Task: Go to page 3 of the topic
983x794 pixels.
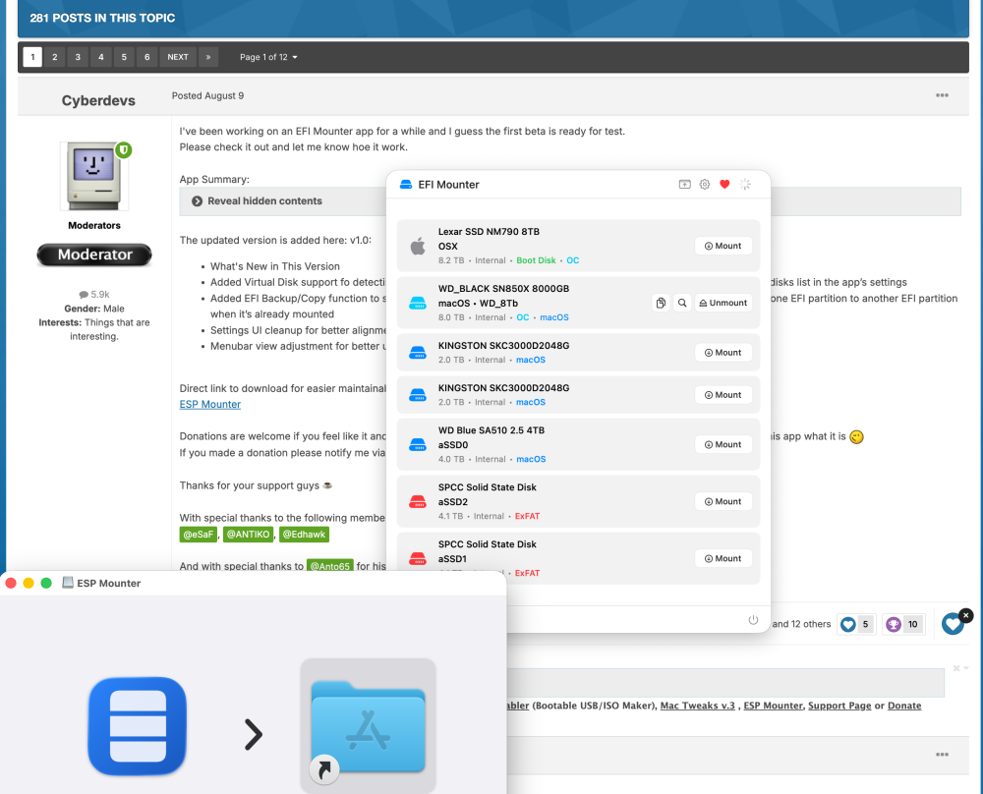Action: (78, 57)
